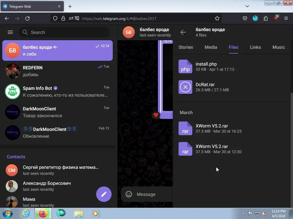Screen dimensions: 293x219
Task: Click XWorm V5.2.rar from 12:30
Action: point(212,146)
